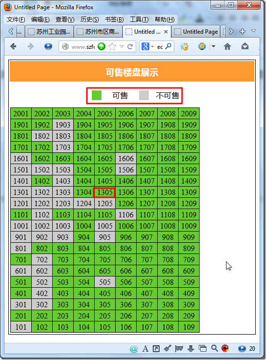Click the green 可售 legend swatch

click(x=97, y=95)
